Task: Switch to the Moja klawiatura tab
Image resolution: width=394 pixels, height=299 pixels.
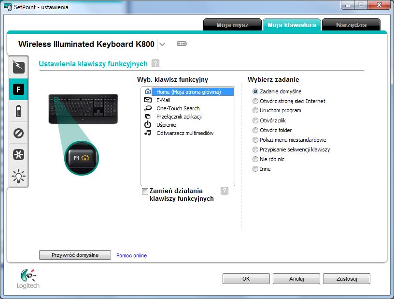Action: pos(292,25)
